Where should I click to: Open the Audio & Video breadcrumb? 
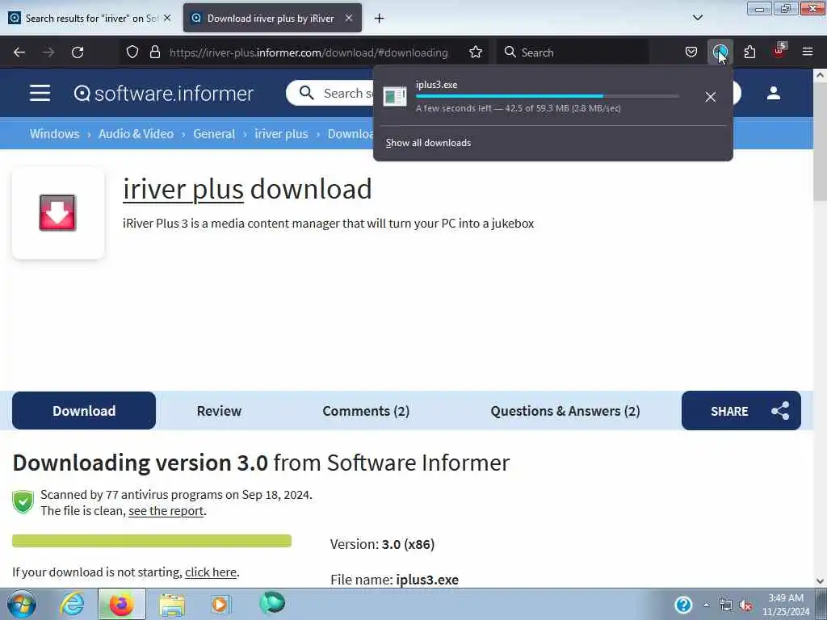(x=136, y=134)
